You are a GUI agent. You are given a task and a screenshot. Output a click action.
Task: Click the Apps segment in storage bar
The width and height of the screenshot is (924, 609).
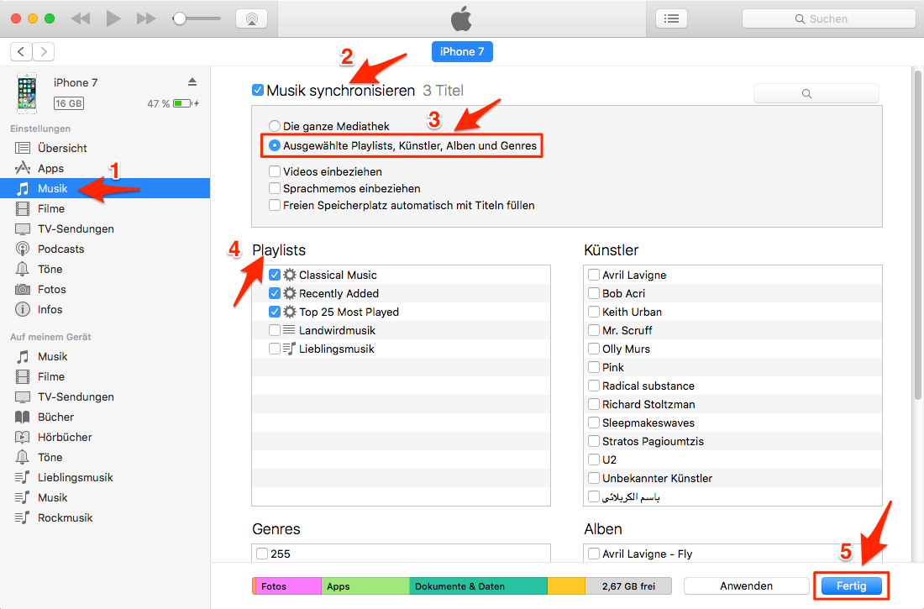365,586
